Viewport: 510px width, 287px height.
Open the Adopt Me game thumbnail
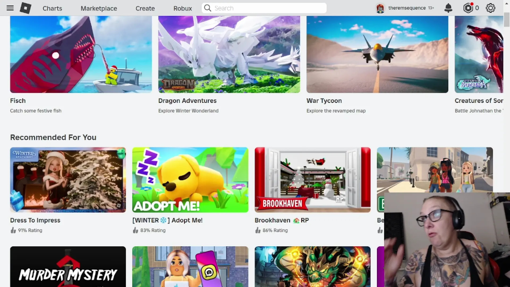click(190, 180)
